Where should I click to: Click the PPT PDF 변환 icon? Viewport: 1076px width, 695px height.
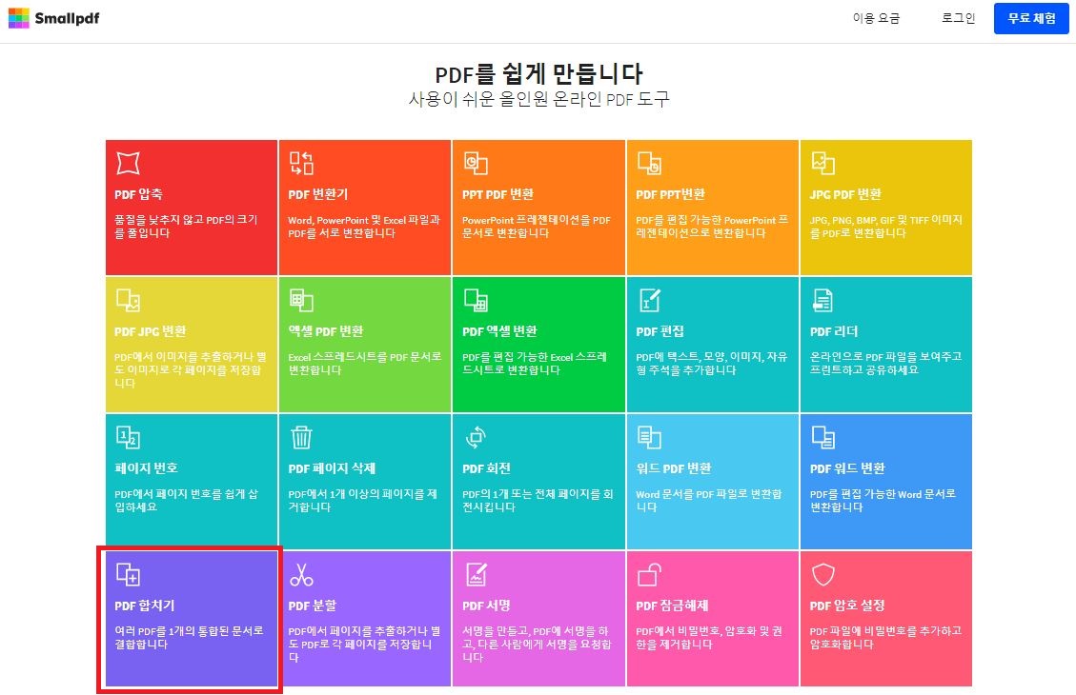pyautogui.click(x=476, y=163)
